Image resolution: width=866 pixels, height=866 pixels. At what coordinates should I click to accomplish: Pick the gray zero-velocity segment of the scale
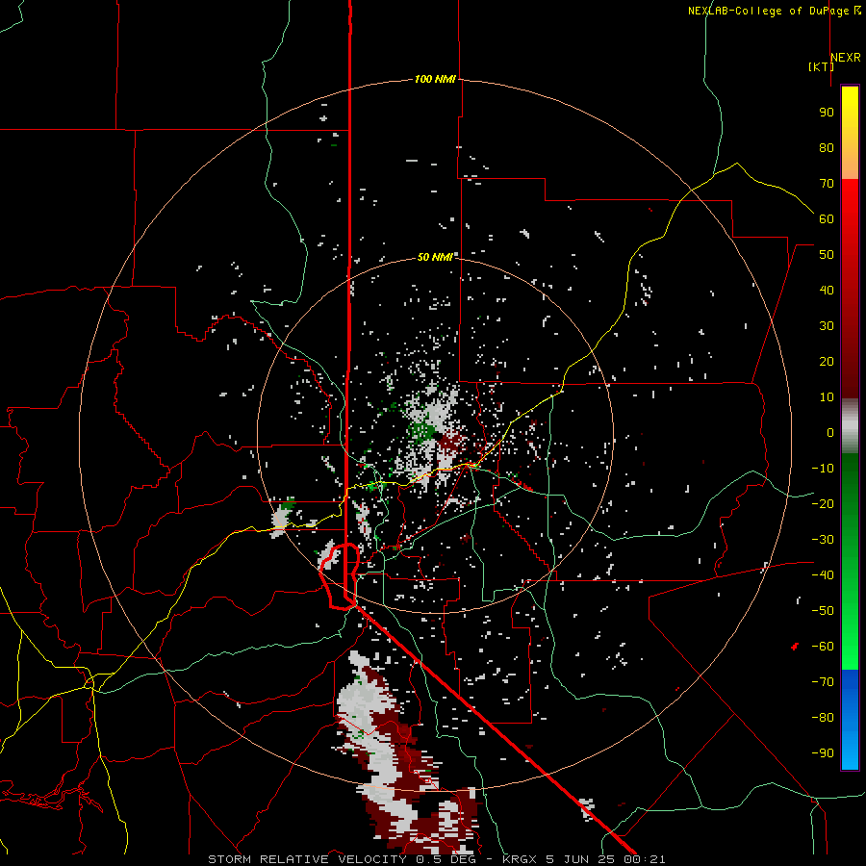[x=850, y=426]
